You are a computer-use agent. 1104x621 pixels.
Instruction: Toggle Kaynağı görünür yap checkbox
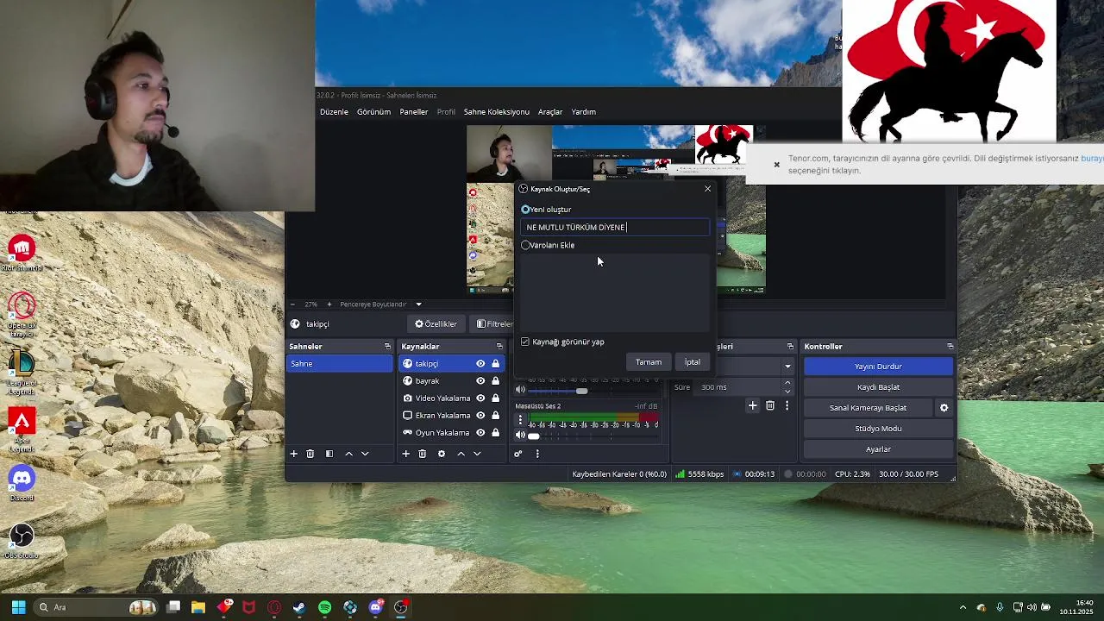tap(525, 342)
